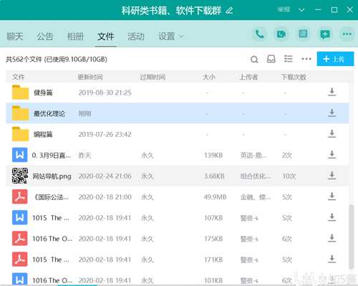Download 网站导航.png file
358x286 pixels.
[x=332, y=176]
